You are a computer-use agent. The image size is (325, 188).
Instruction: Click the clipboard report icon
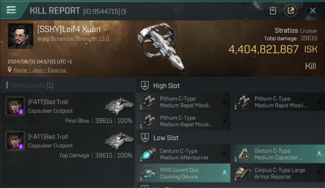pos(273,11)
